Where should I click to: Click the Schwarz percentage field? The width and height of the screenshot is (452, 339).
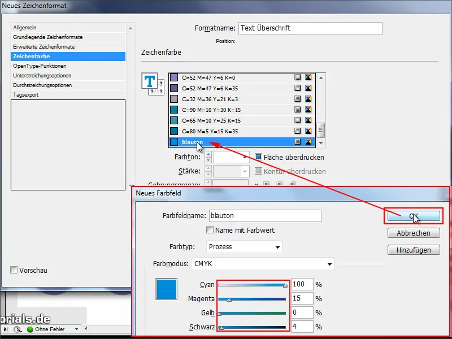coord(302,327)
